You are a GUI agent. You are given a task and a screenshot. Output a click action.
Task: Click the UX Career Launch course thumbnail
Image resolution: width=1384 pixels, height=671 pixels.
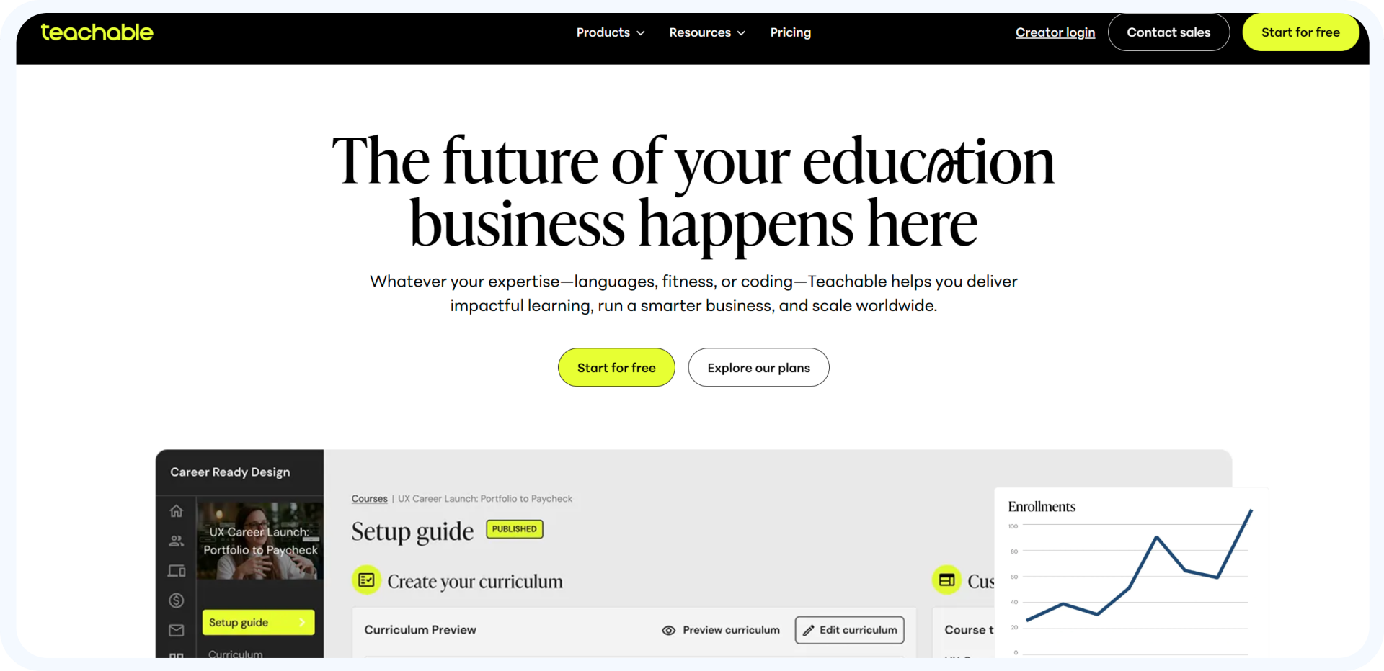(x=259, y=541)
